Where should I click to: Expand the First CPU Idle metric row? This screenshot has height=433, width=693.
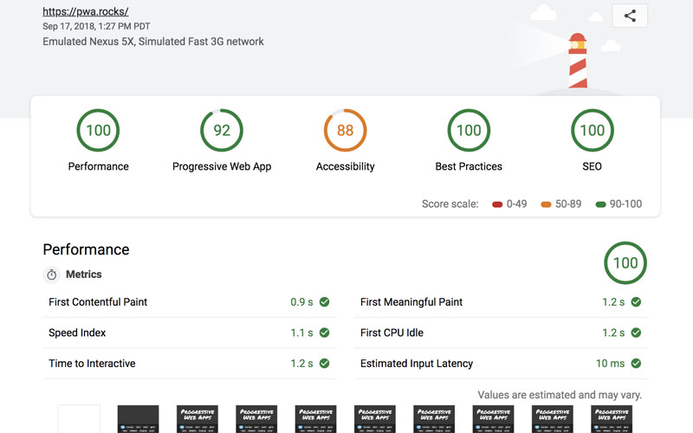pyautogui.click(x=501, y=333)
